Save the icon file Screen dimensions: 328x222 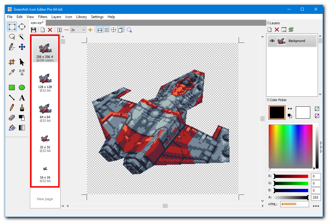click(x=33, y=30)
